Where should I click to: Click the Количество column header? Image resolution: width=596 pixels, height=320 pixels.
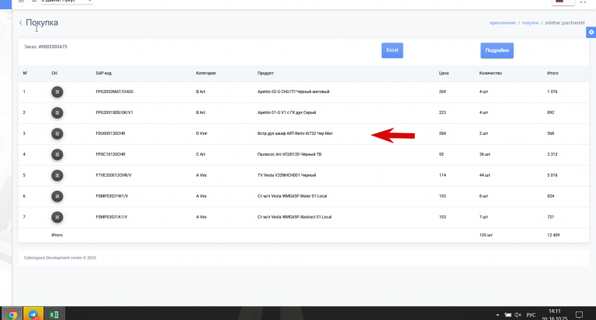(x=490, y=73)
